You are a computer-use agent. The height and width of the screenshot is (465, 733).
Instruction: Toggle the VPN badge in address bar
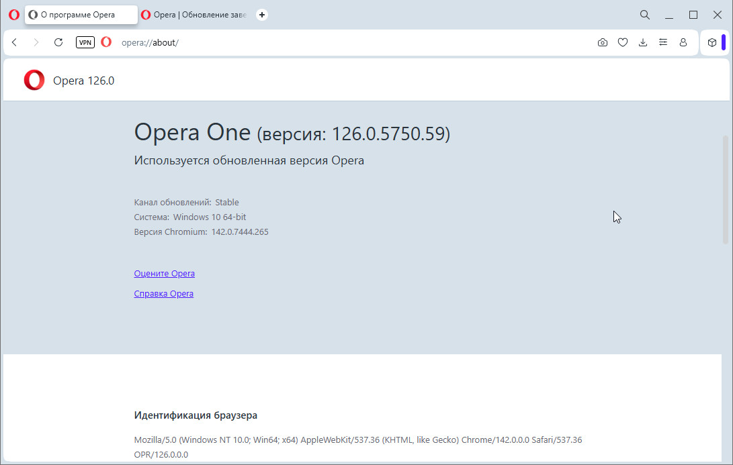[85, 42]
